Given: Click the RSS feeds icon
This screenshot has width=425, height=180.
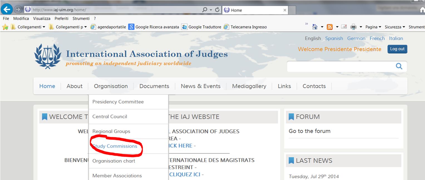Looking at the screenshot, I should [330, 27].
